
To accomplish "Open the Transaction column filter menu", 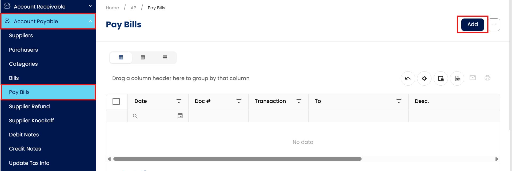I will [299, 101].
